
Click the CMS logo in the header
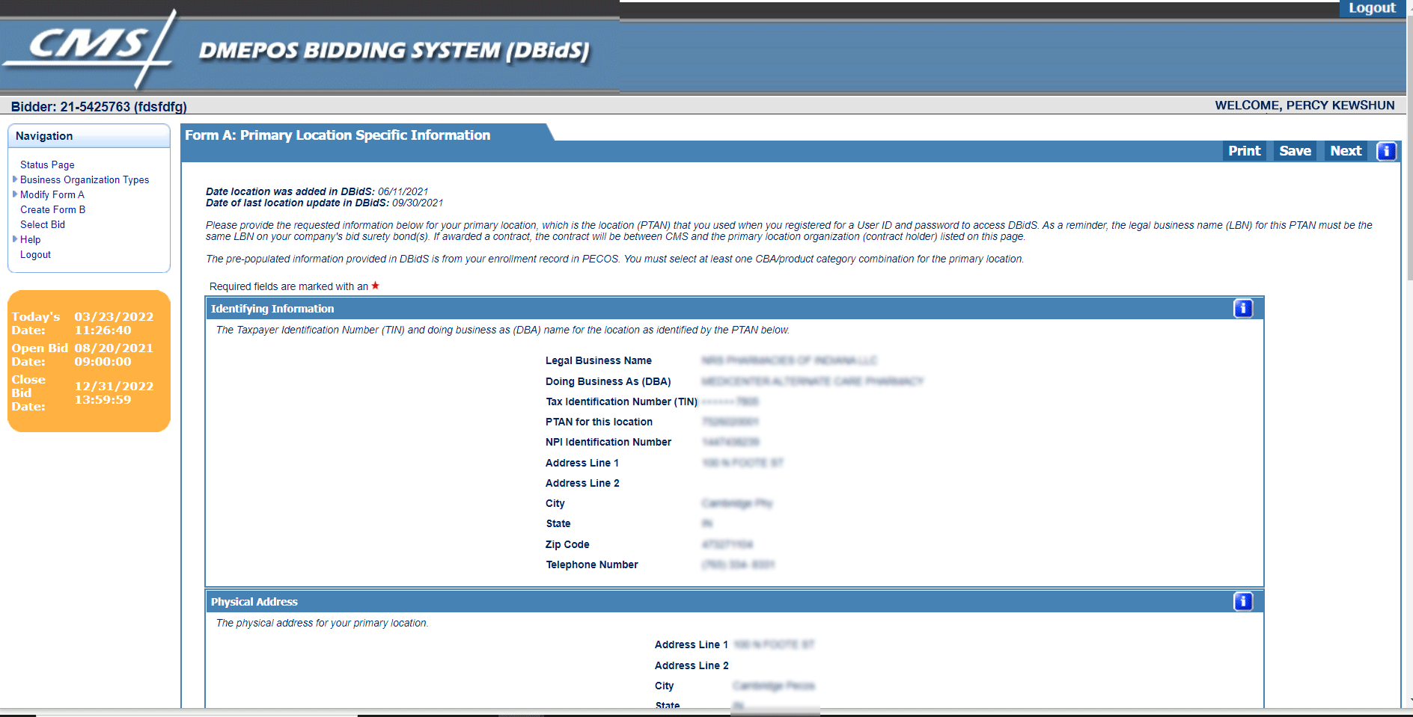pyautogui.click(x=90, y=49)
